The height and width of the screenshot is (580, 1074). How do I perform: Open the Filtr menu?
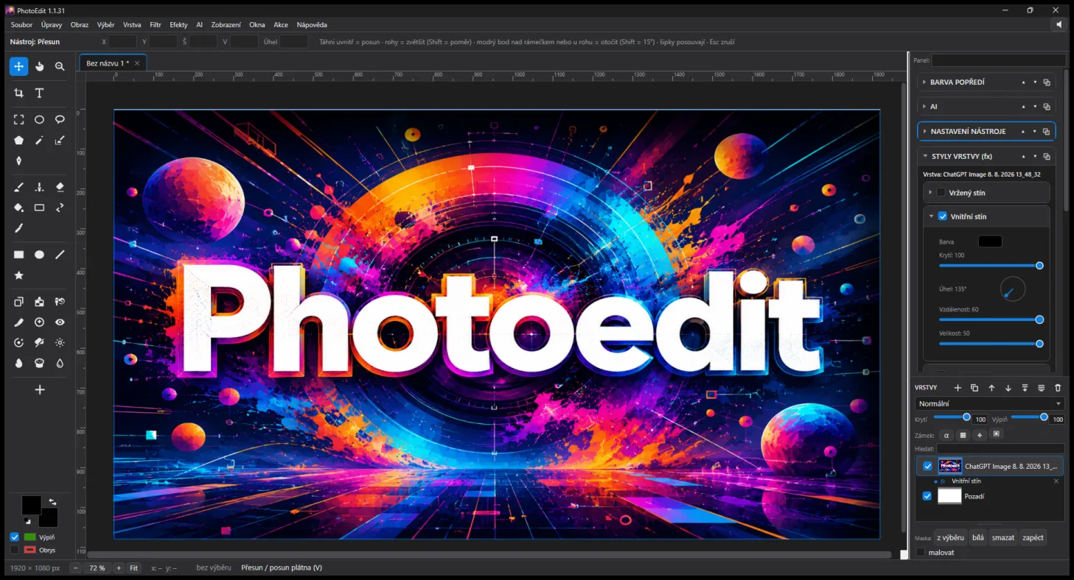coord(156,25)
